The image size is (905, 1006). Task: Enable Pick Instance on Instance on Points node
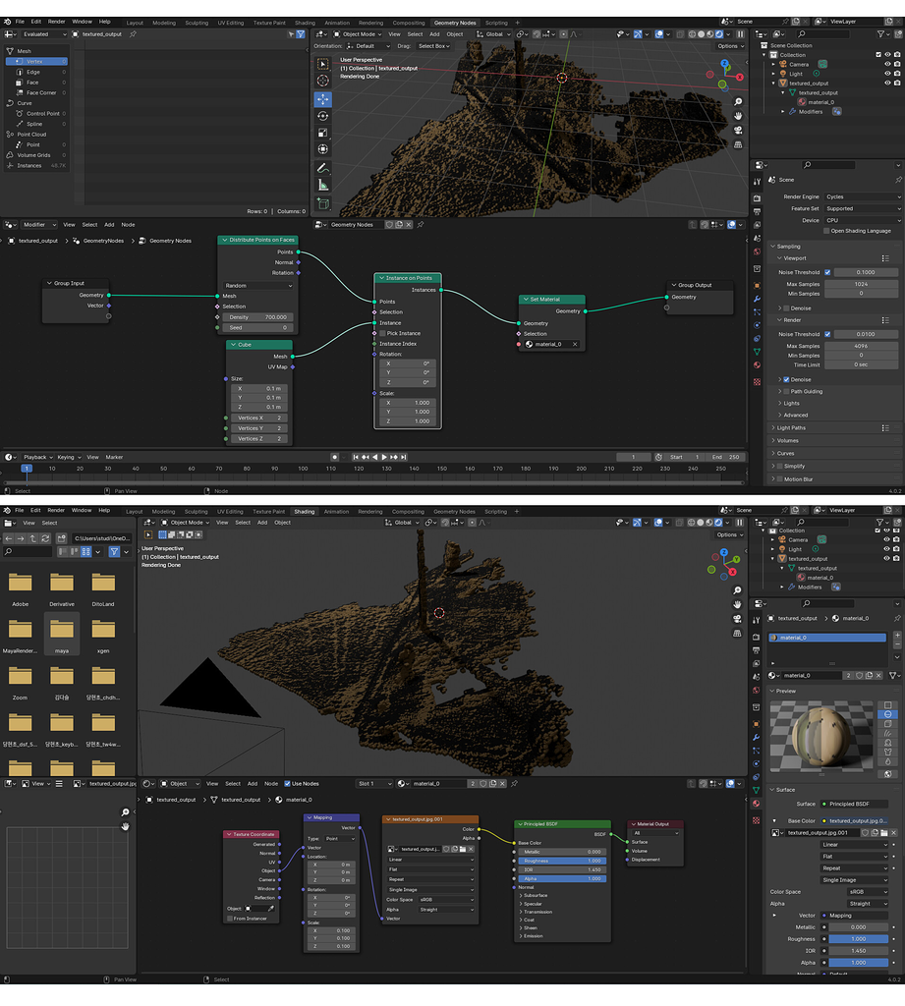pos(382,334)
